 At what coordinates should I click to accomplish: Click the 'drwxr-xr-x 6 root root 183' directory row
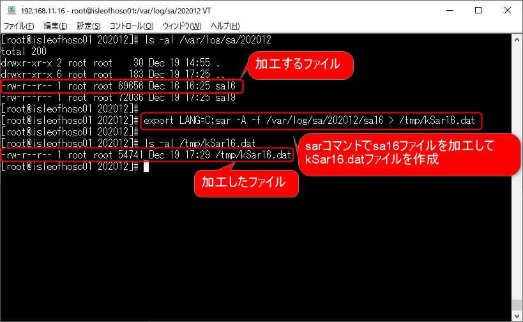coord(113,74)
